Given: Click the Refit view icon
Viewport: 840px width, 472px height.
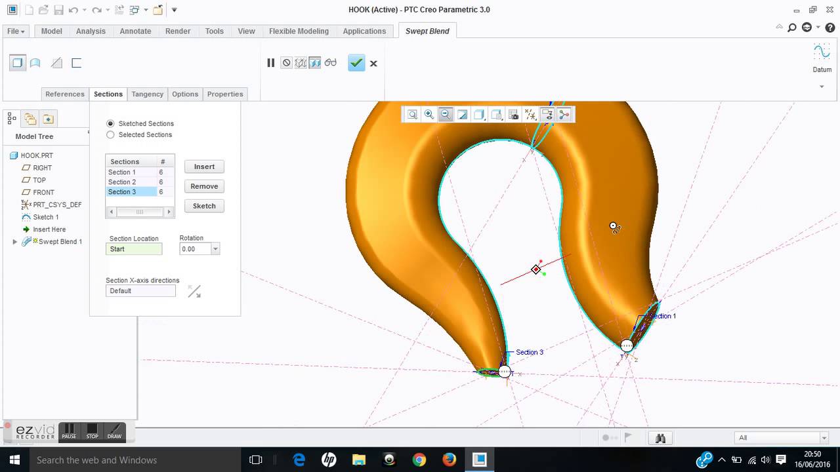Looking at the screenshot, I should click(412, 115).
